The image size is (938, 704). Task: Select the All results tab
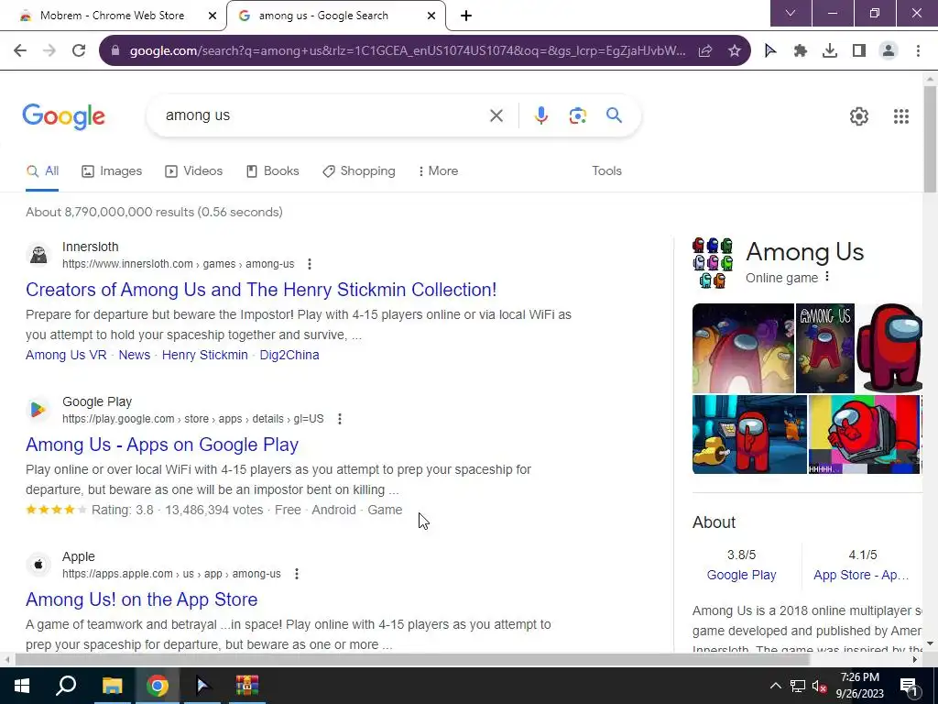click(42, 171)
